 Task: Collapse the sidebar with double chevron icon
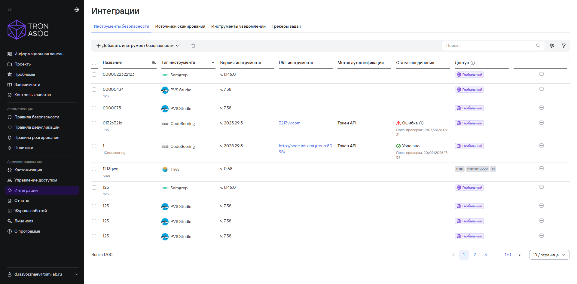click(10, 10)
